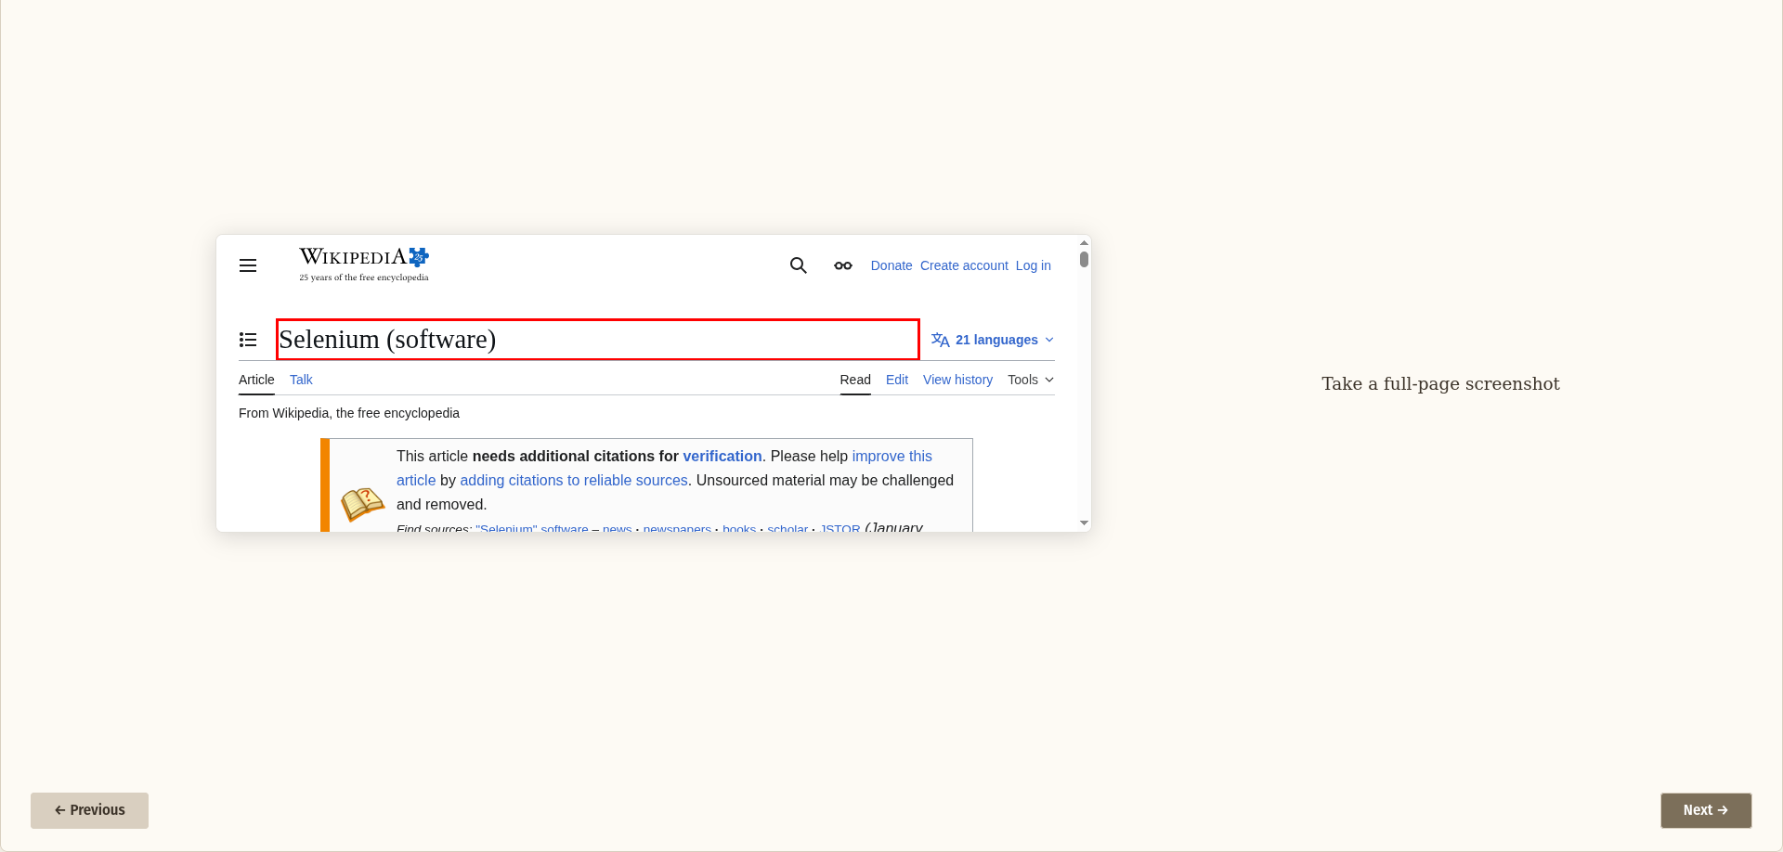Click the scrollbar up arrow
Screen dimensions: 1783x852
click(1084, 243)
